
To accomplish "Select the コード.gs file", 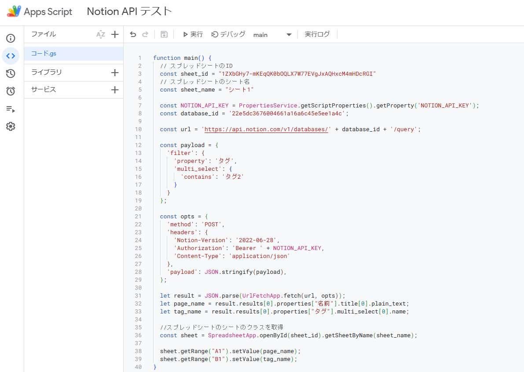I will tap(74, 54).
